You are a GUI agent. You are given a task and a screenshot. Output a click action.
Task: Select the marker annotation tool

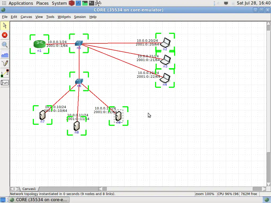pyautogui.click(x=4, y=63)
